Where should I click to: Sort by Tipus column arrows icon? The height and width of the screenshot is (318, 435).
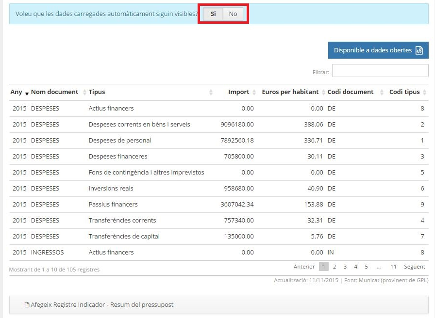click(211, 92)
